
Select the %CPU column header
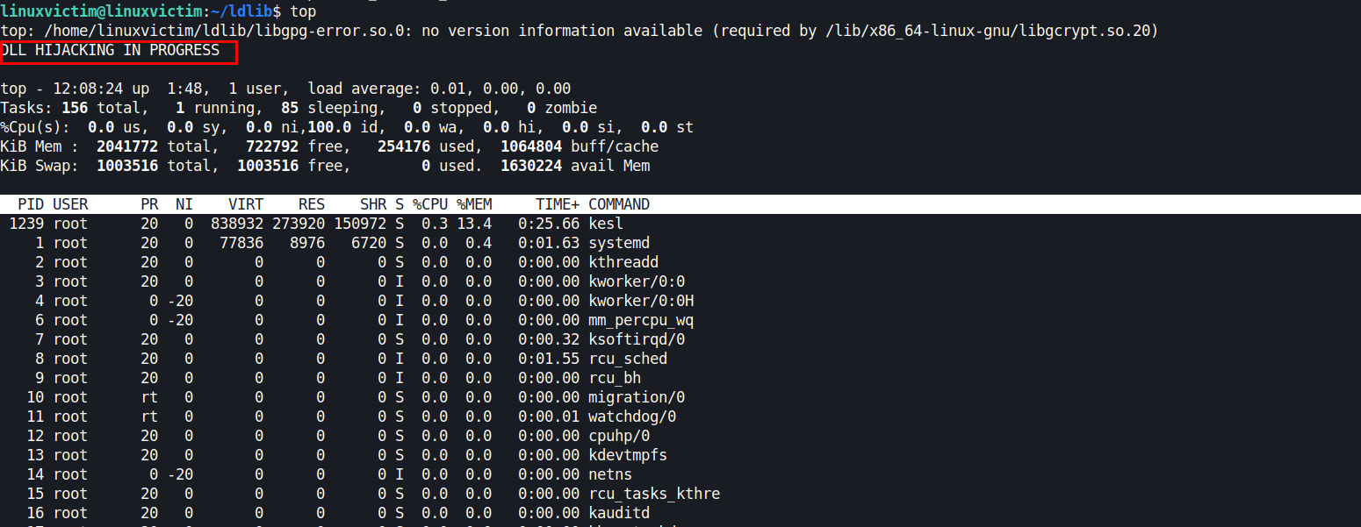pyautogui.click(x=429, y=203)
